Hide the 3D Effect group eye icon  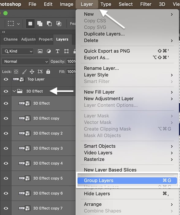pos(6,91)
